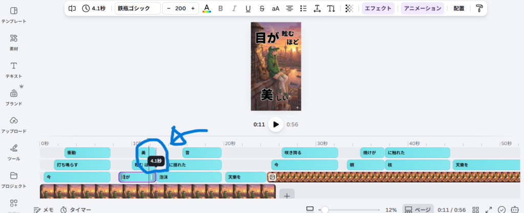Open the エフェクト effects tab
The image size is (524, 213).
[378, 9]
